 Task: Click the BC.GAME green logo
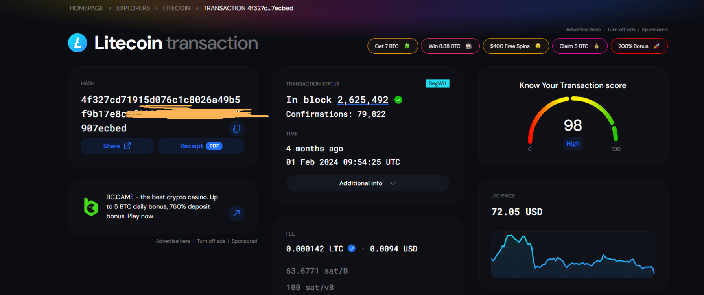tap(91, 206)
